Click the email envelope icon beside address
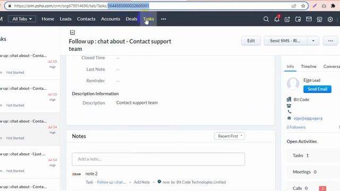 pyautogui.click(x=289, y=118)
